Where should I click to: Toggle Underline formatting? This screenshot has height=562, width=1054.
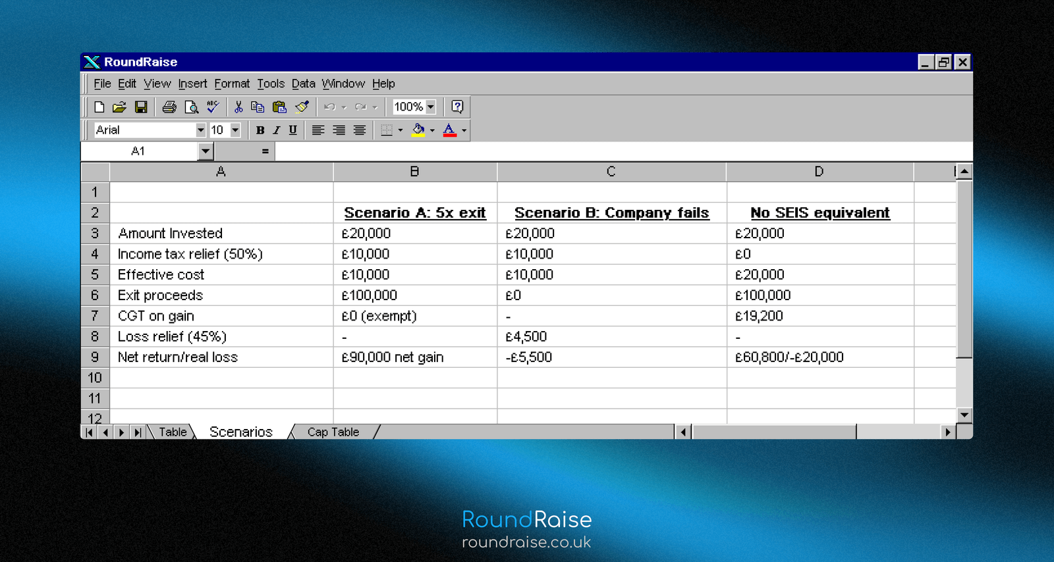[293, 130]
